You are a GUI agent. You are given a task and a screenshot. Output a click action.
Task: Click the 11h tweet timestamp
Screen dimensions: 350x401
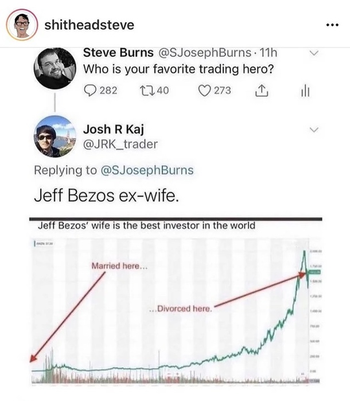point(267,53)
